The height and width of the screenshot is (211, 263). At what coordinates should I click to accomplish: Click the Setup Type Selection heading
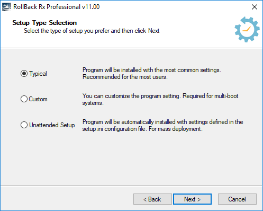coord(44,23)
